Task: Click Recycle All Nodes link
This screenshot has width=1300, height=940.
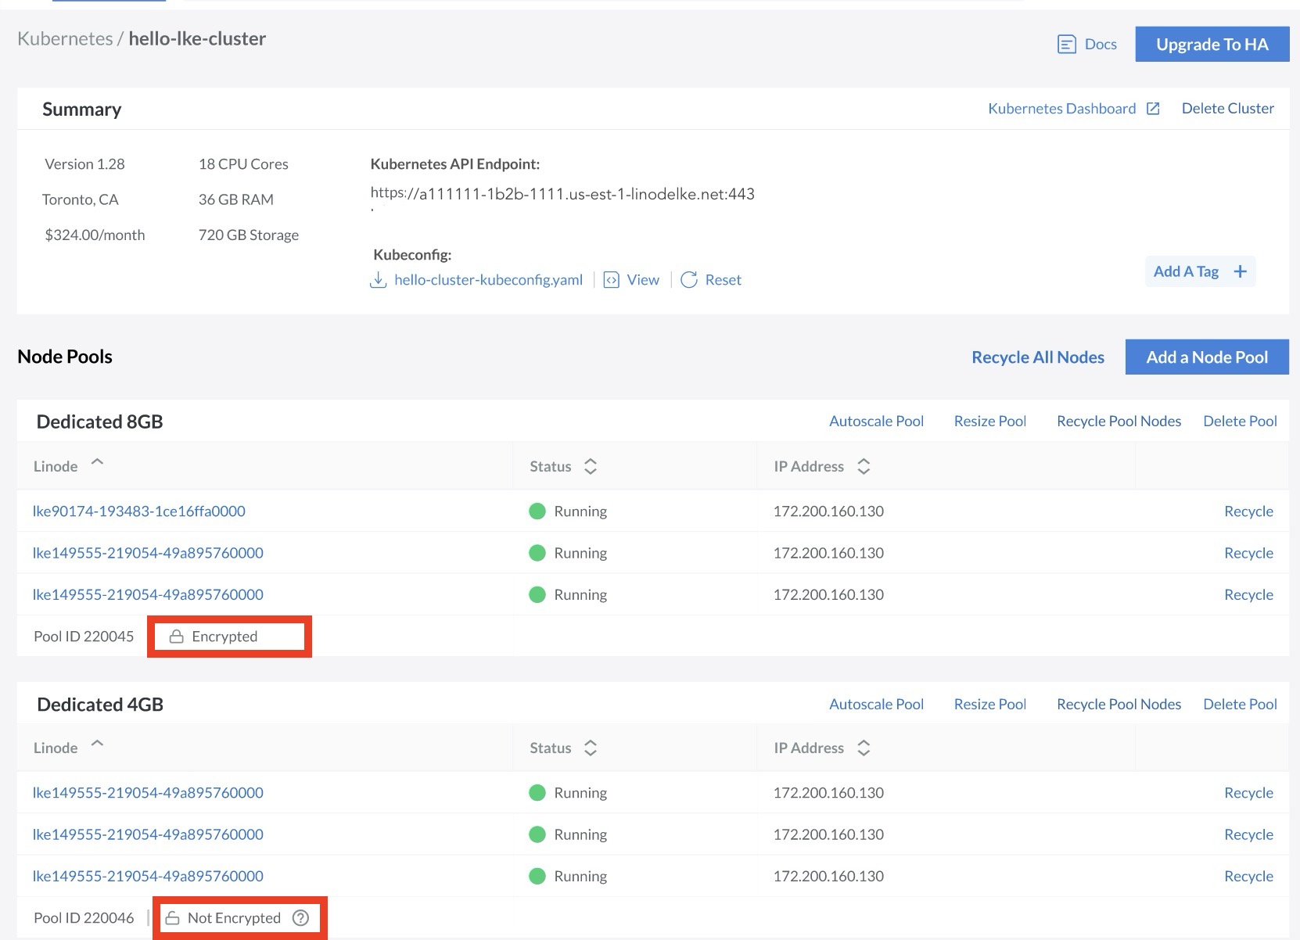Action: click(1037, 357)
